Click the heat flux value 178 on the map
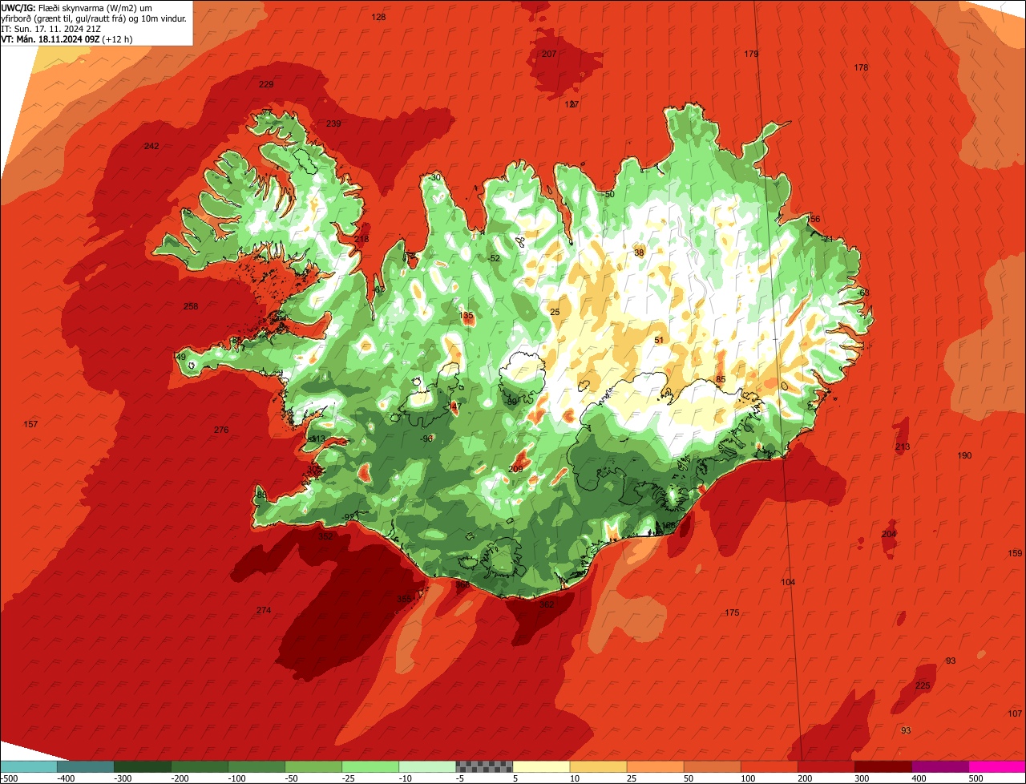This screenshot has width=1026, height=784. pos(861,67)
